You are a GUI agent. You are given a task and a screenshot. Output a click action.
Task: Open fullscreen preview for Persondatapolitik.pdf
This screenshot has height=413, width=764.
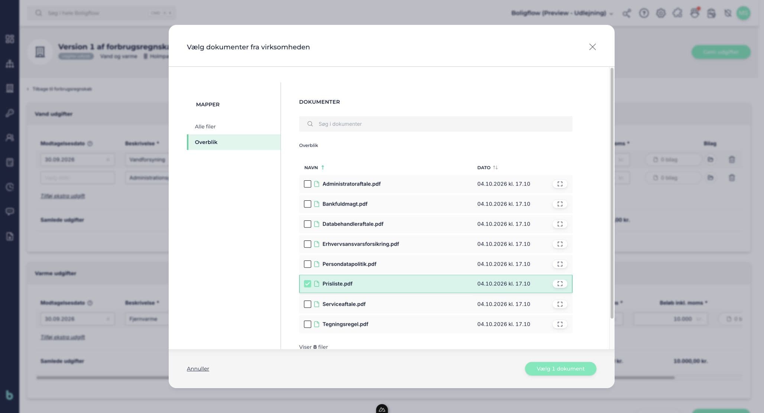[560, 264]
